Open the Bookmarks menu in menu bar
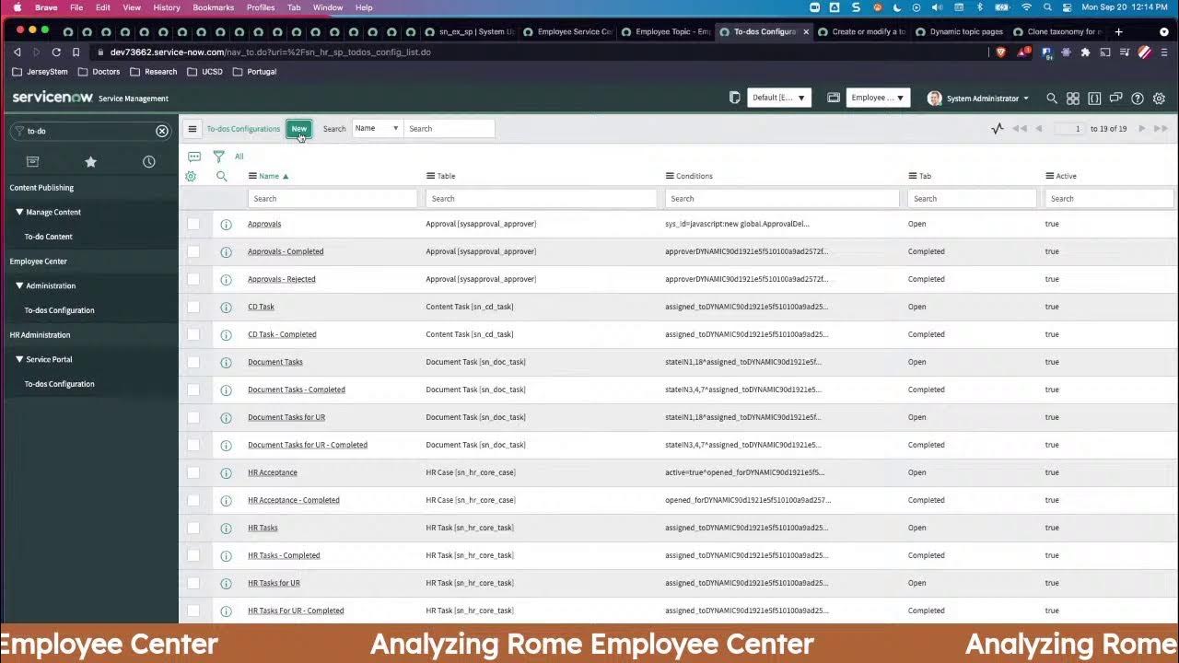The width and height of the screenshot is (1179, 663). point(213,7)
